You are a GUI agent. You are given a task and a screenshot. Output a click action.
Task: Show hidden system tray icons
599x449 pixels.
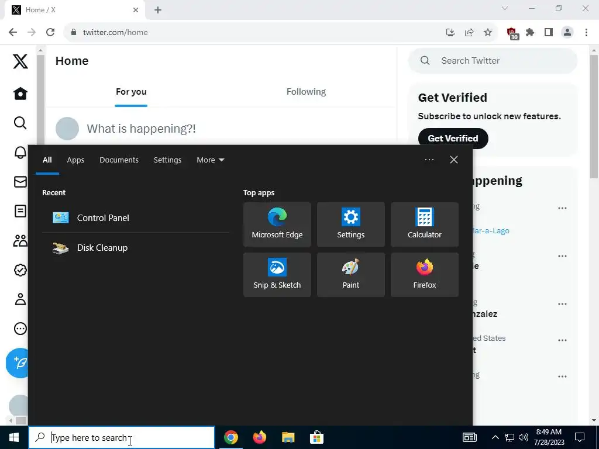point(495,437)
